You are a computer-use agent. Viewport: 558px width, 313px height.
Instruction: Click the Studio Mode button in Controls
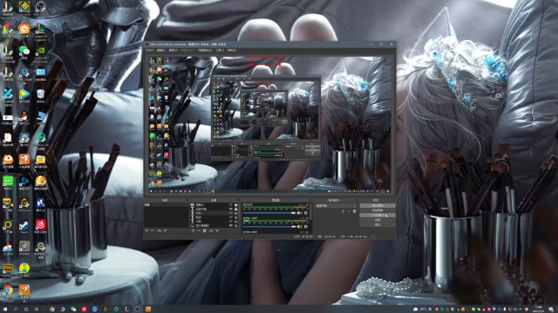[x=378, y=215]
